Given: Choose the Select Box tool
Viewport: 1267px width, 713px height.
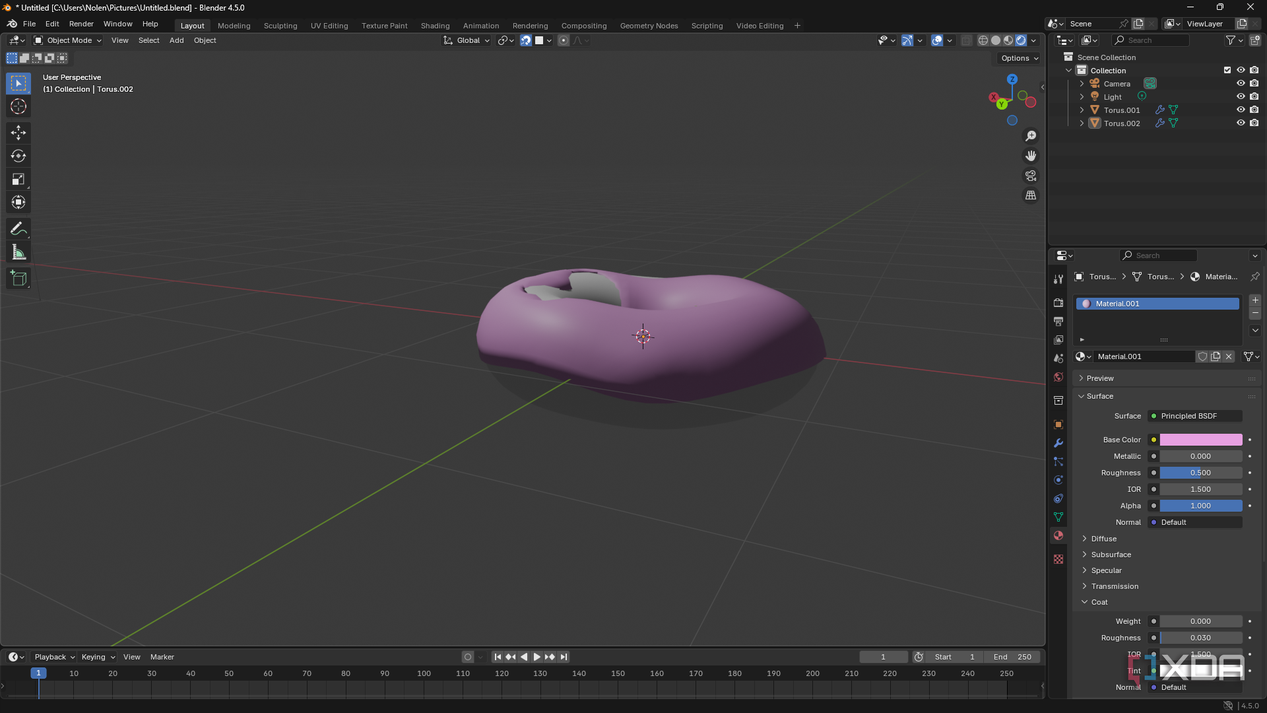Looking at the screenshot, I should pos(18,83).
